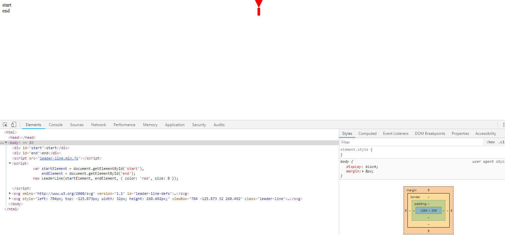
Task: Expand the leader-line-defs svg node
Action: [10, 193]
